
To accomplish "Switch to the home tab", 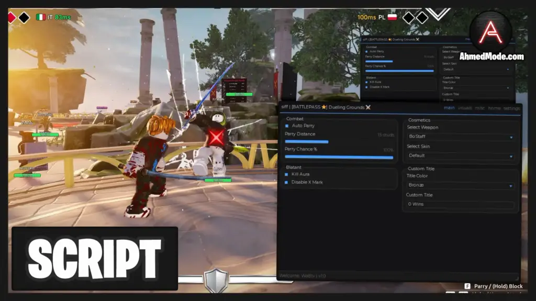I will point(494,108).
